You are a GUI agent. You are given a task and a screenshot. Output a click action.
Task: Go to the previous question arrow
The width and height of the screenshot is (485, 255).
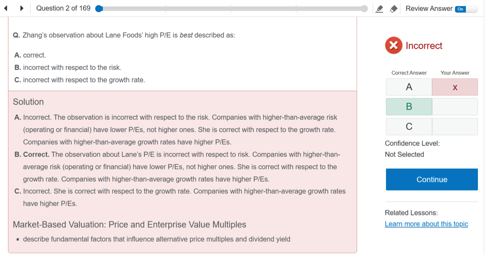[6, 8]
